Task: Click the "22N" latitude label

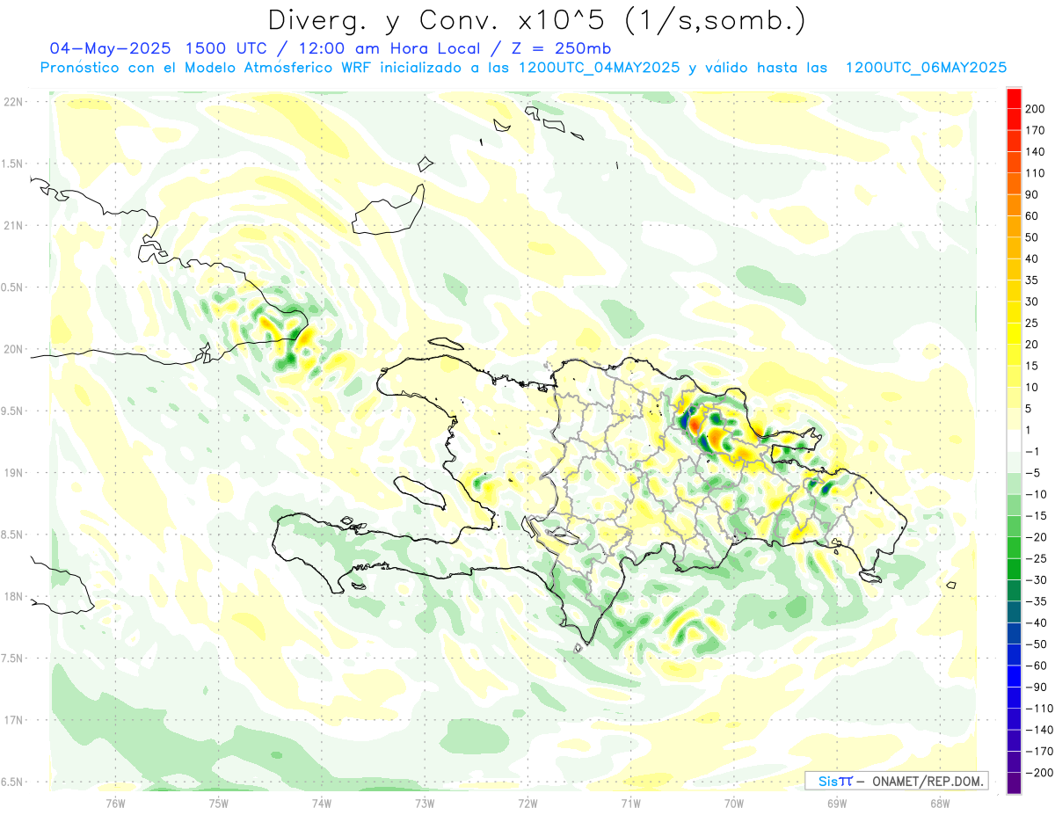Action: tap(12, 102)
